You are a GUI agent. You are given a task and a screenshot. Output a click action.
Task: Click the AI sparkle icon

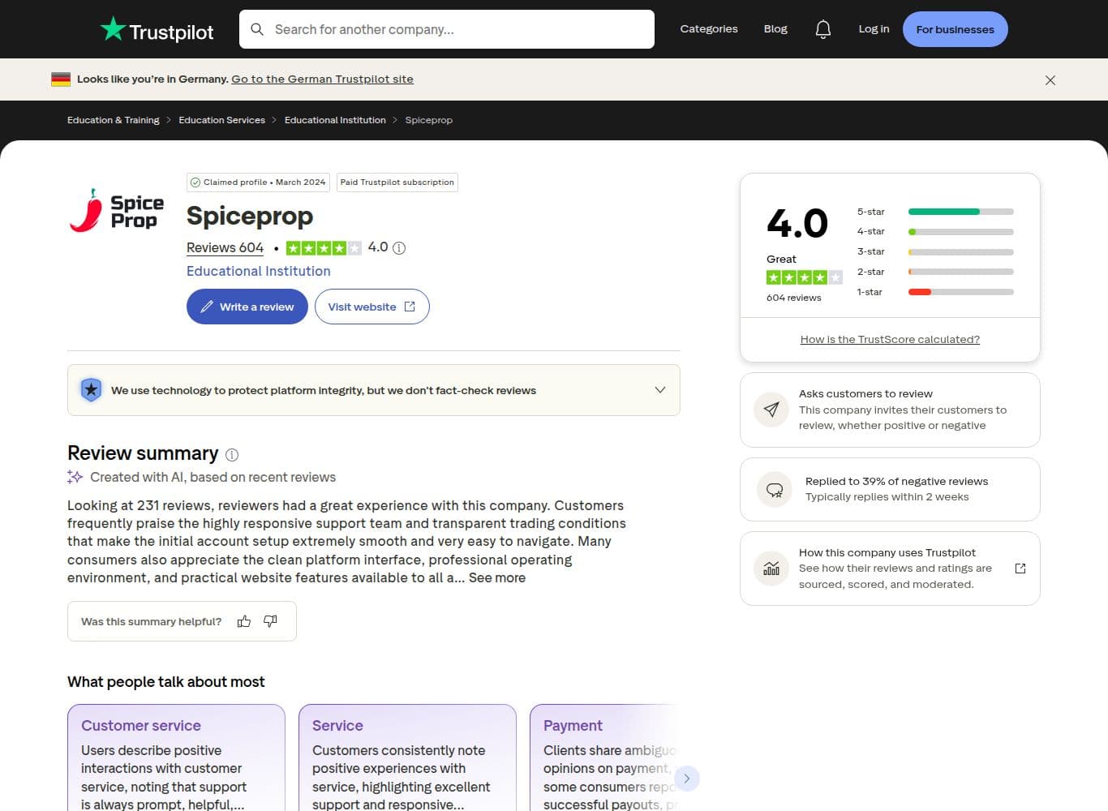(75, 477)
